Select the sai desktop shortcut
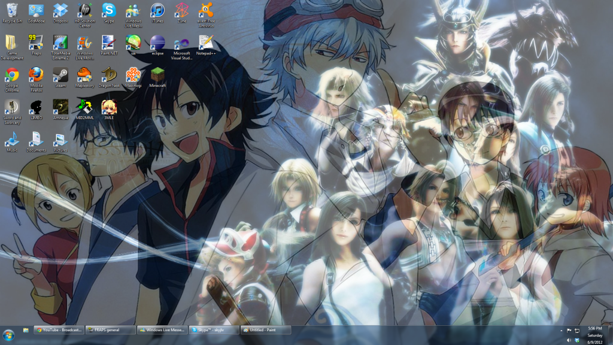613x345 pixels. coord(133,45)
